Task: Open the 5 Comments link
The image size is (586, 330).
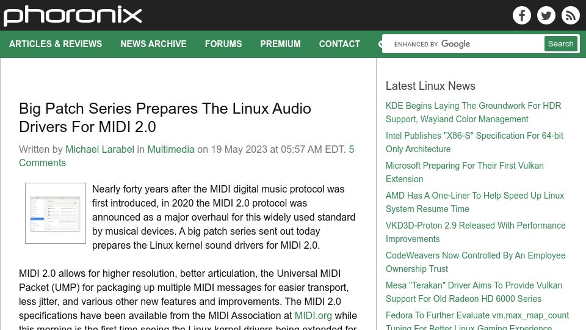Action: coord(187,156)
